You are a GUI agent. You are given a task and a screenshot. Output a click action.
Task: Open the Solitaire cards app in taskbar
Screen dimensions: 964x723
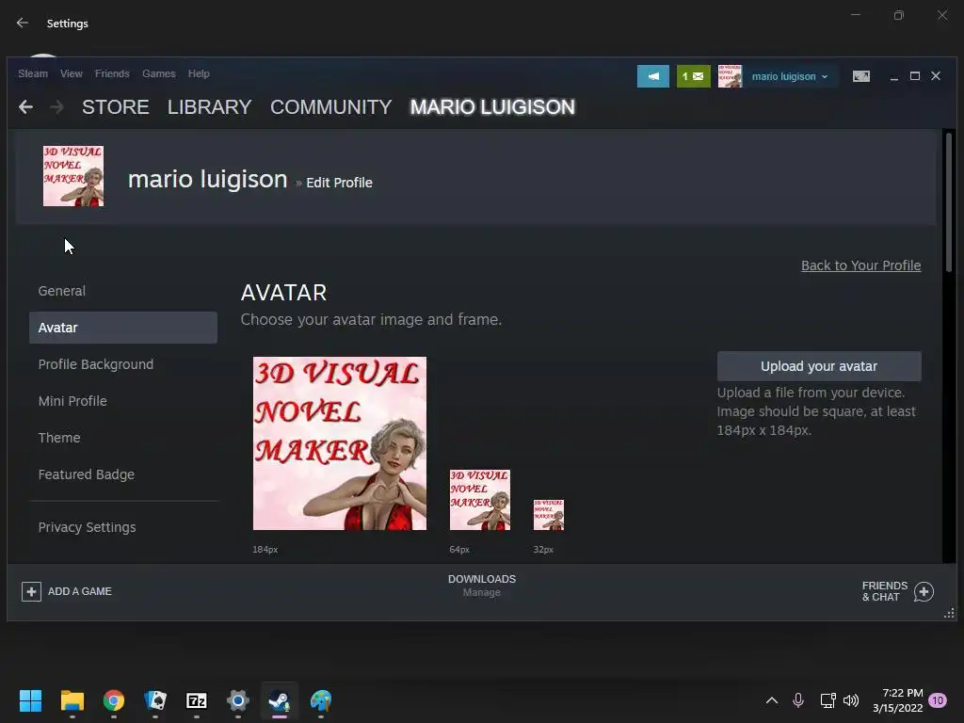155,700
